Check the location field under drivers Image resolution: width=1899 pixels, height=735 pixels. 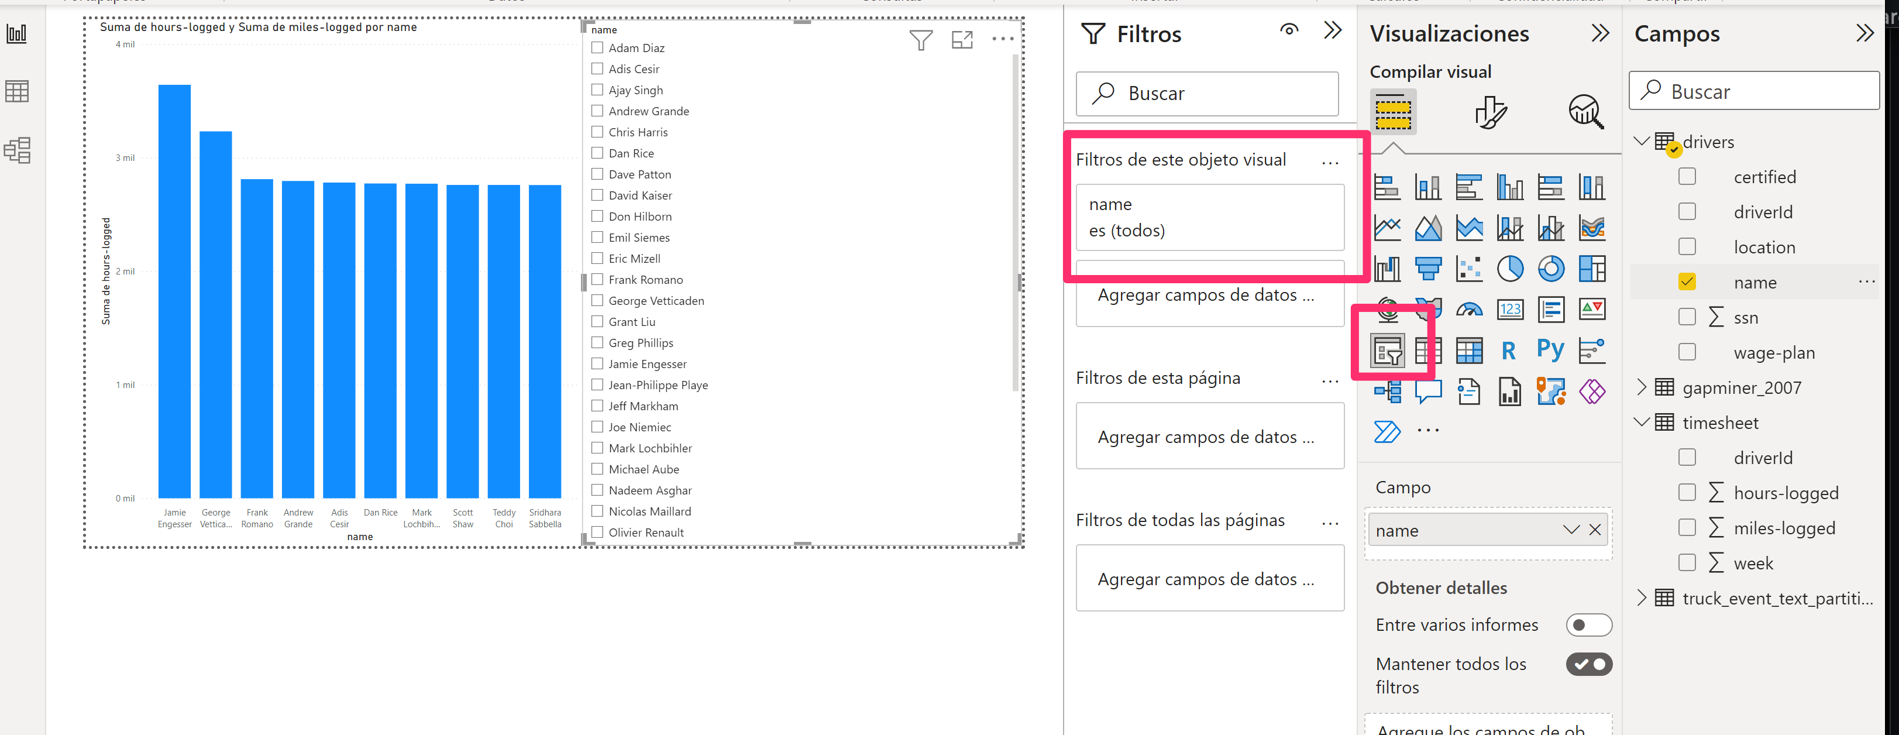click(x=1687, y=247)
